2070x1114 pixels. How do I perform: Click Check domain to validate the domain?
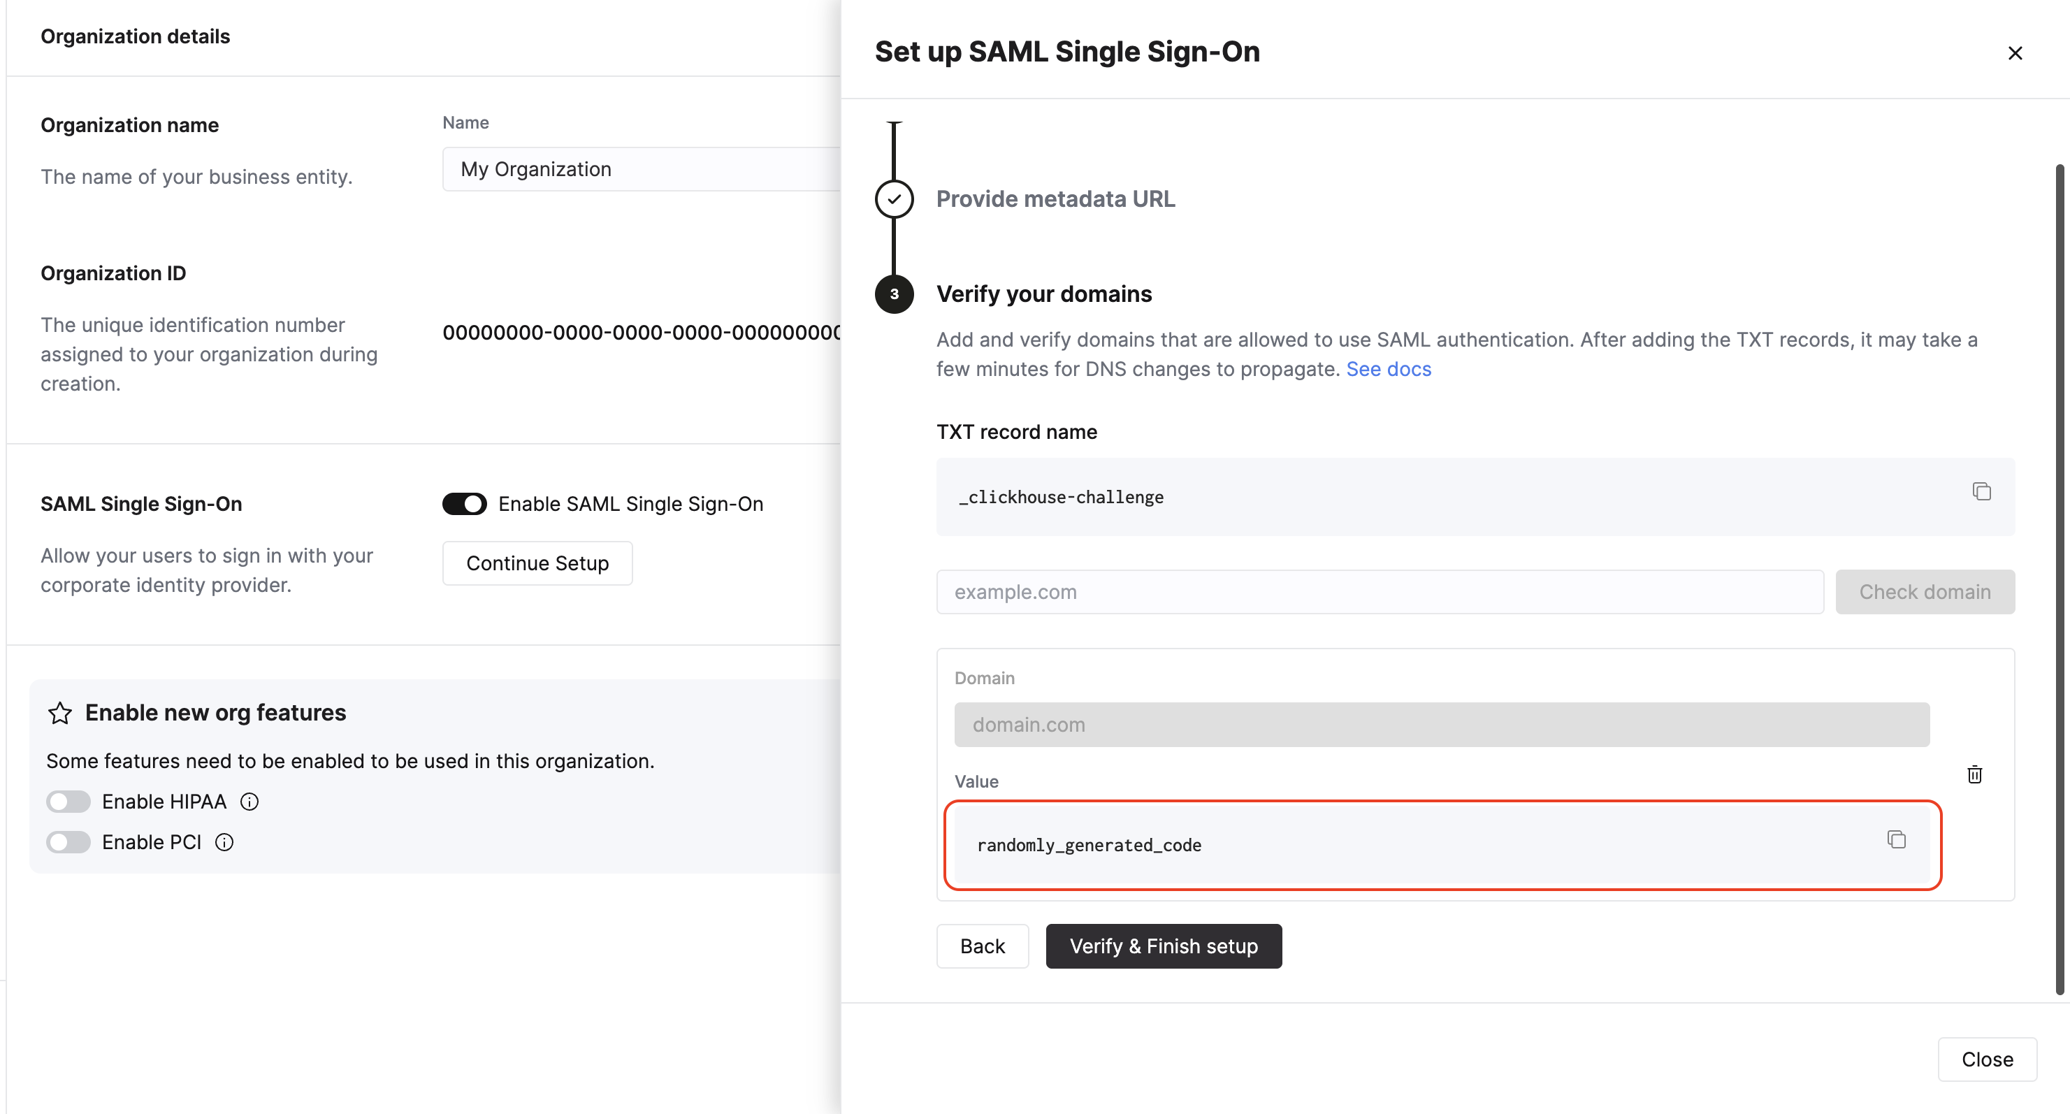coord(1925,591)
